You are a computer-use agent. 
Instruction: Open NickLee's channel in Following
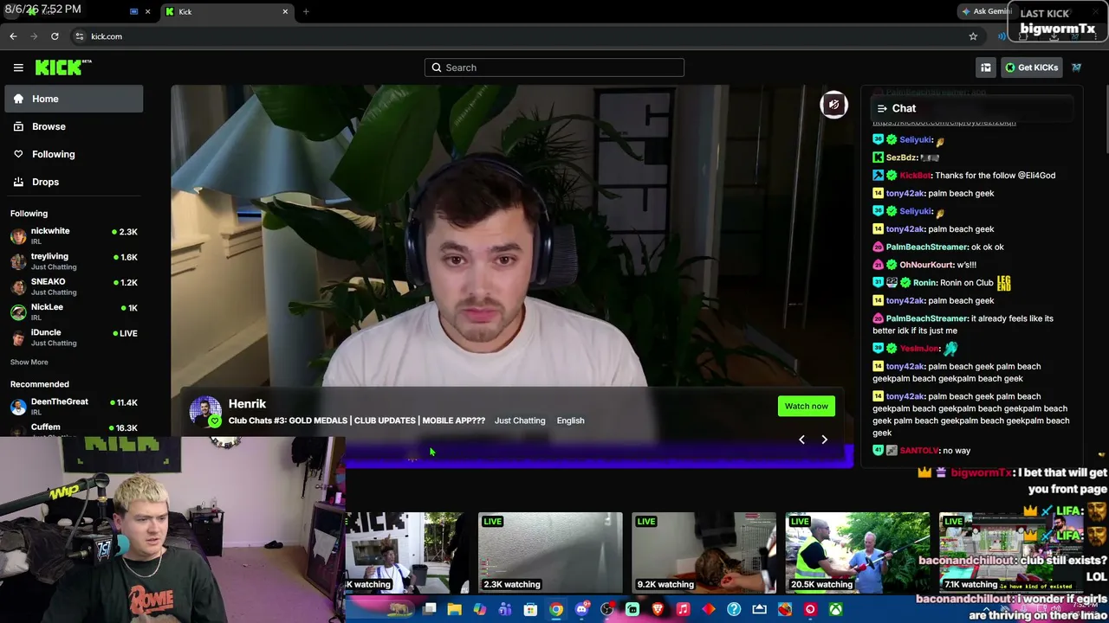[74, 311]
